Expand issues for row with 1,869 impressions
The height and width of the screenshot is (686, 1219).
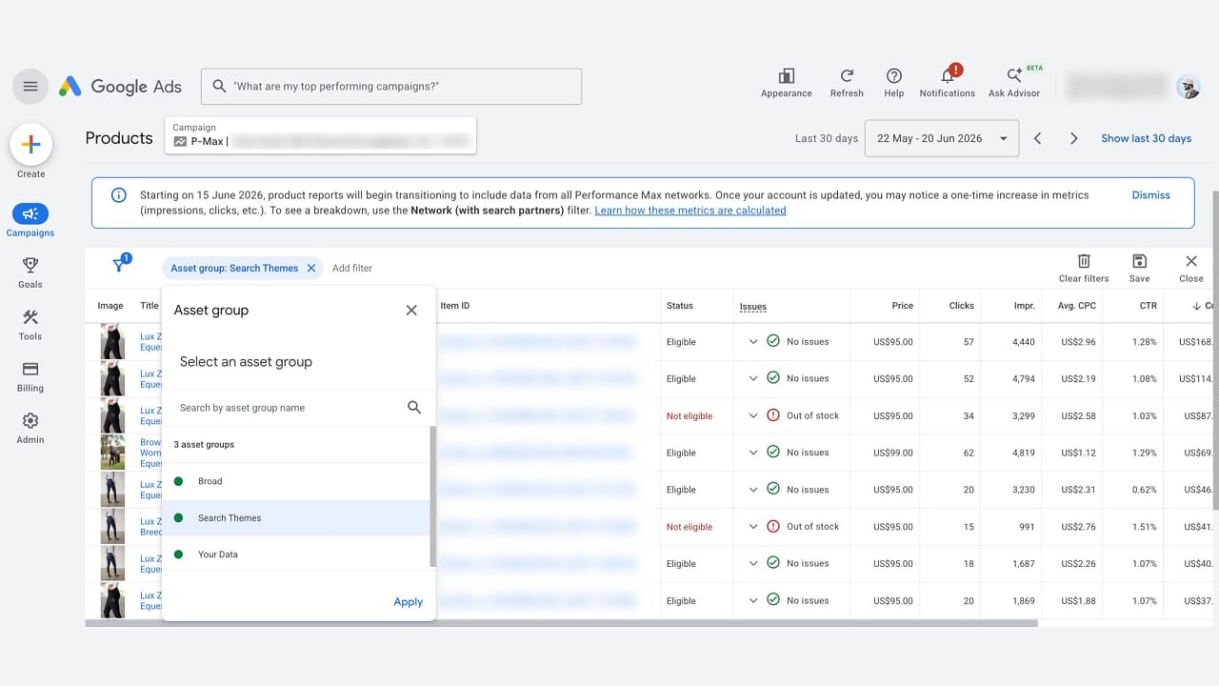pyautogui.click(x=752, y=601)
